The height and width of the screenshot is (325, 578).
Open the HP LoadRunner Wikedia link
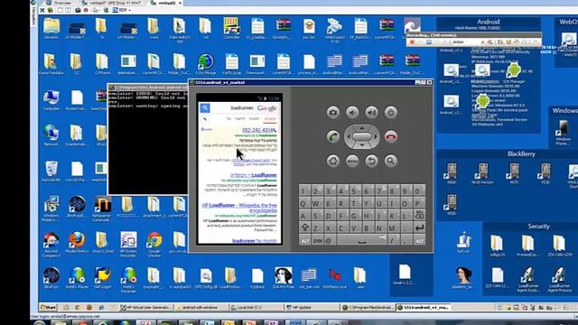240,208
